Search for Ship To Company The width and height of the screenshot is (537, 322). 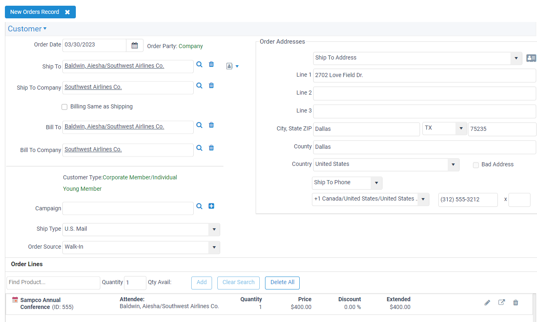point(199,86)
